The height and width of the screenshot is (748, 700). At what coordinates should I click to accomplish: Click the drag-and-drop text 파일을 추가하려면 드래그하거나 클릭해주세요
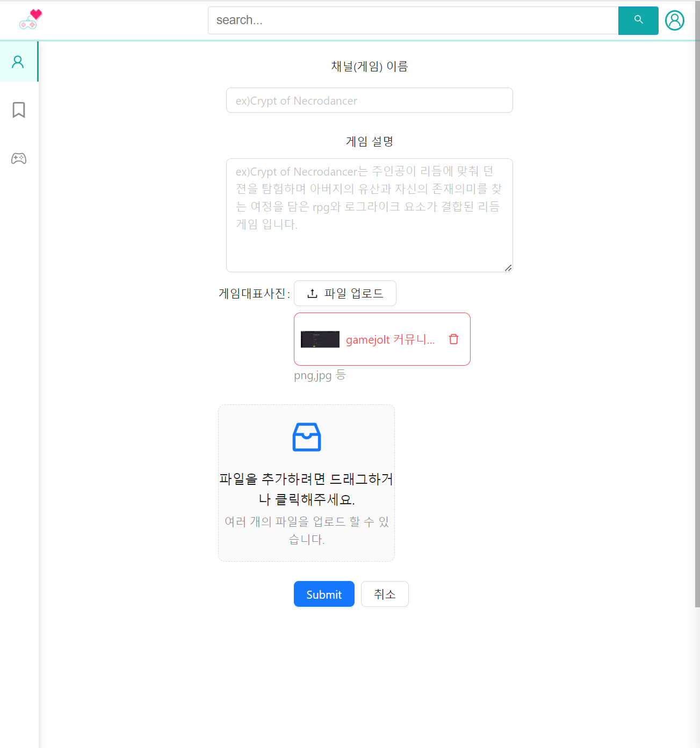307,489
